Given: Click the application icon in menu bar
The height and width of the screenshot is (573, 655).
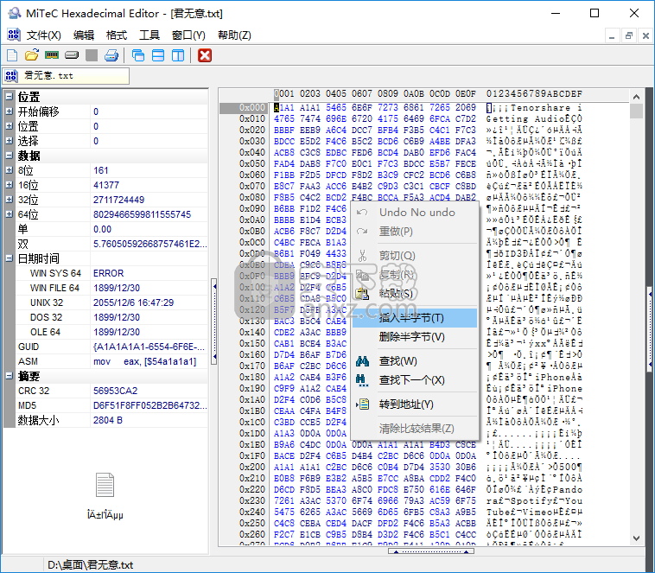Looking at the screenshot, I should point(13,35).
